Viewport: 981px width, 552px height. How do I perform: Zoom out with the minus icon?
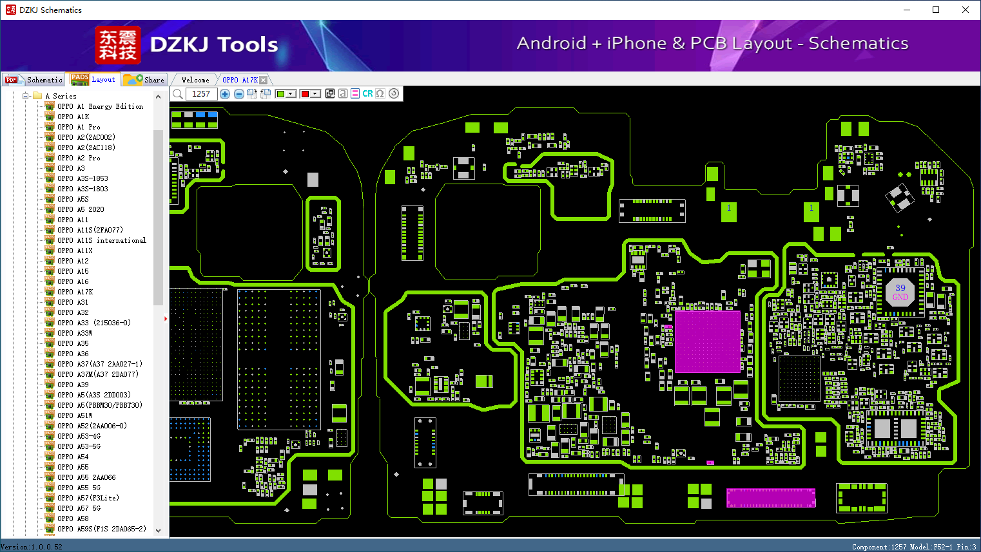239,94
